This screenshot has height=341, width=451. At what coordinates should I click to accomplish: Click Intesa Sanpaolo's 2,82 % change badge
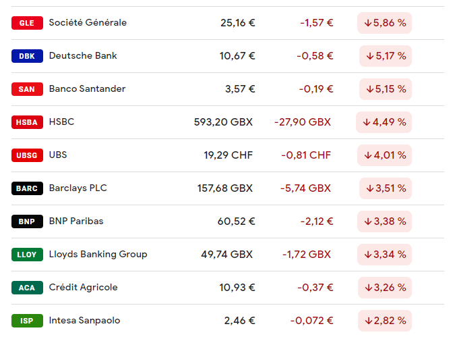(384, 321)
